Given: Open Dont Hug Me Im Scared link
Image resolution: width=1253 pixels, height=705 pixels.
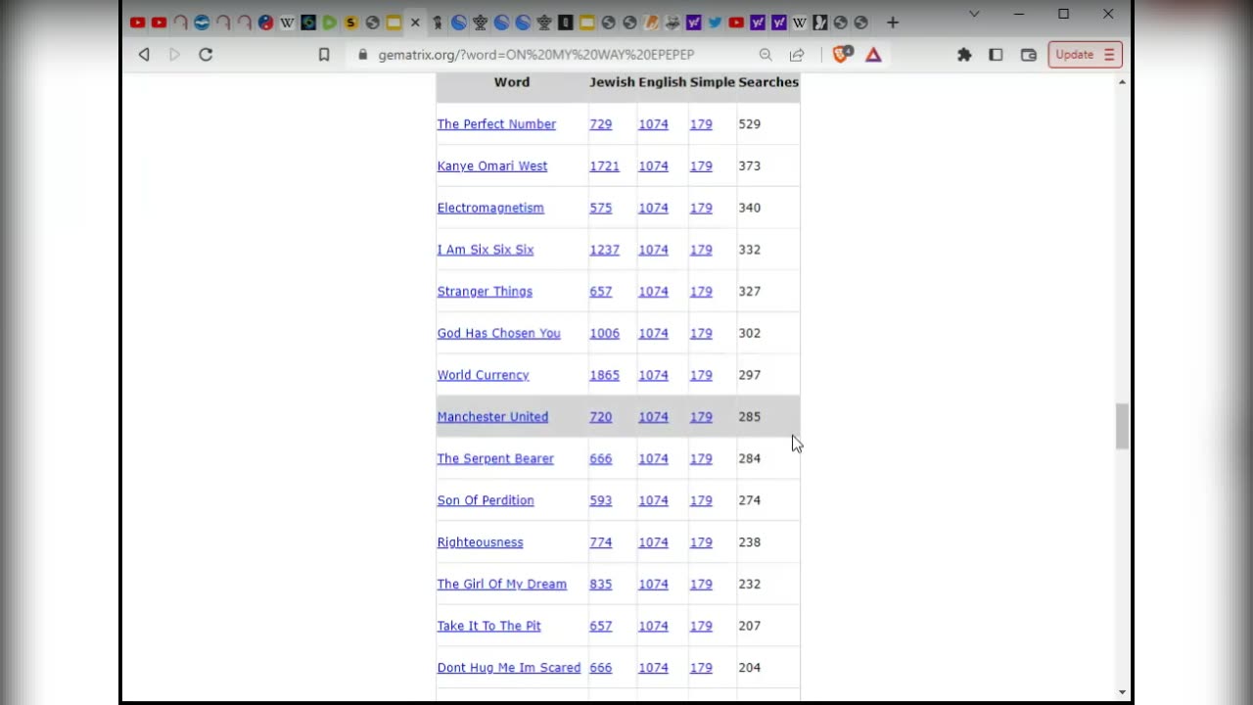Looking at the screenshot, I should (509, 668).
